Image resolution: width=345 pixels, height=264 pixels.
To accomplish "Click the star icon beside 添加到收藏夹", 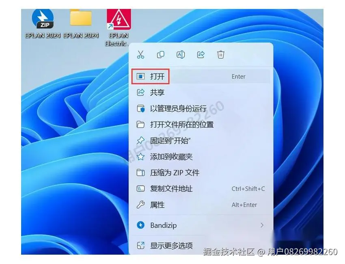I will click(140, 157).
